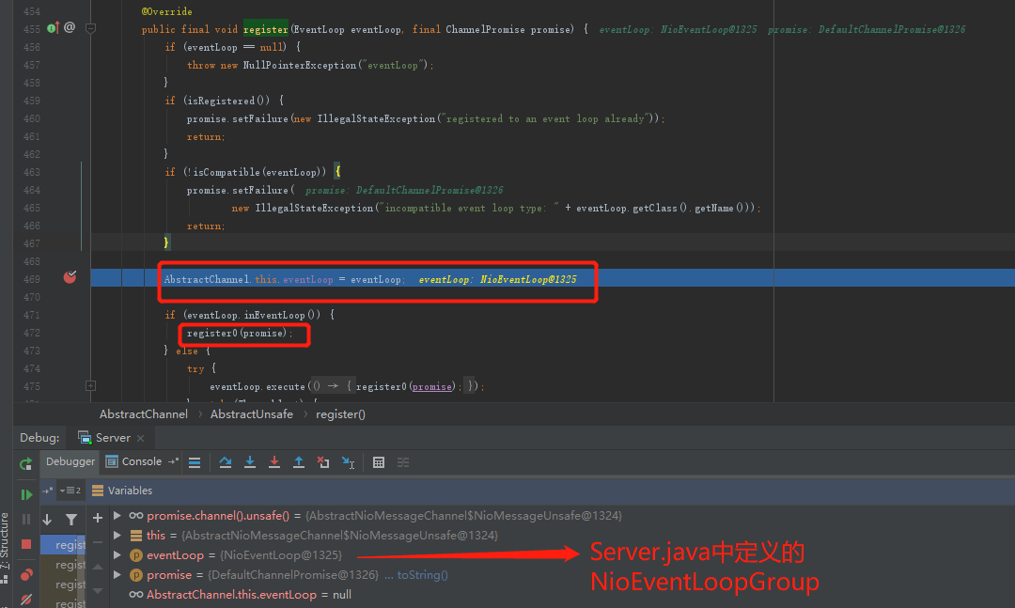1015x608 pixels.
Task: Expand the folded lambda on line 475
Action: (x=90, y=386)
